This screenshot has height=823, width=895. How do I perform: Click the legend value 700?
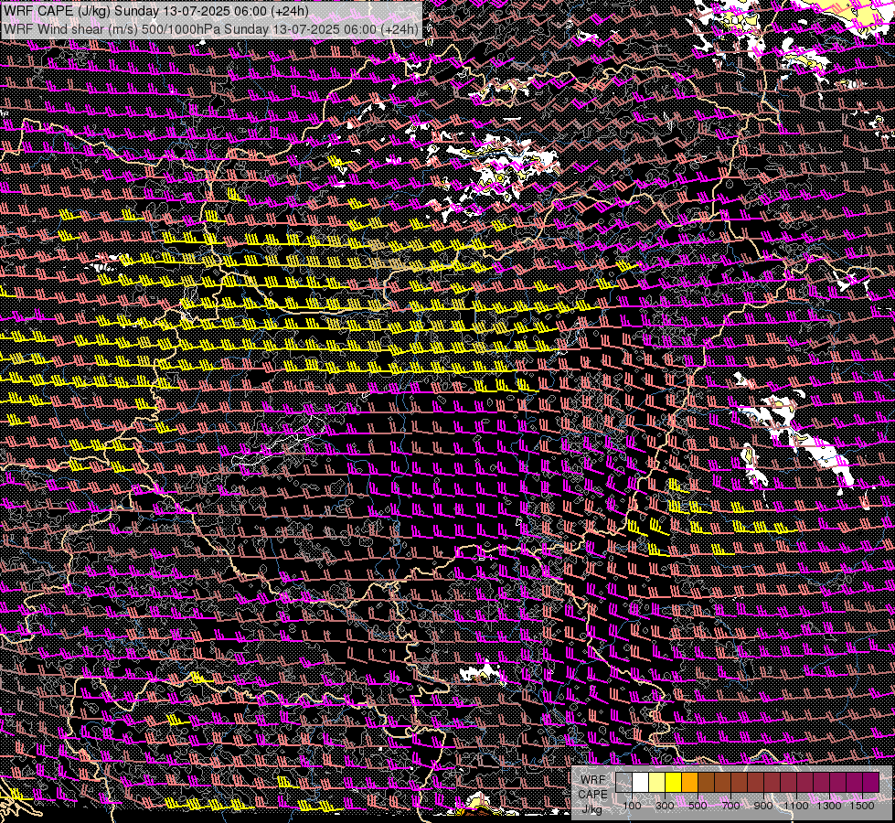tap(730, 806)
